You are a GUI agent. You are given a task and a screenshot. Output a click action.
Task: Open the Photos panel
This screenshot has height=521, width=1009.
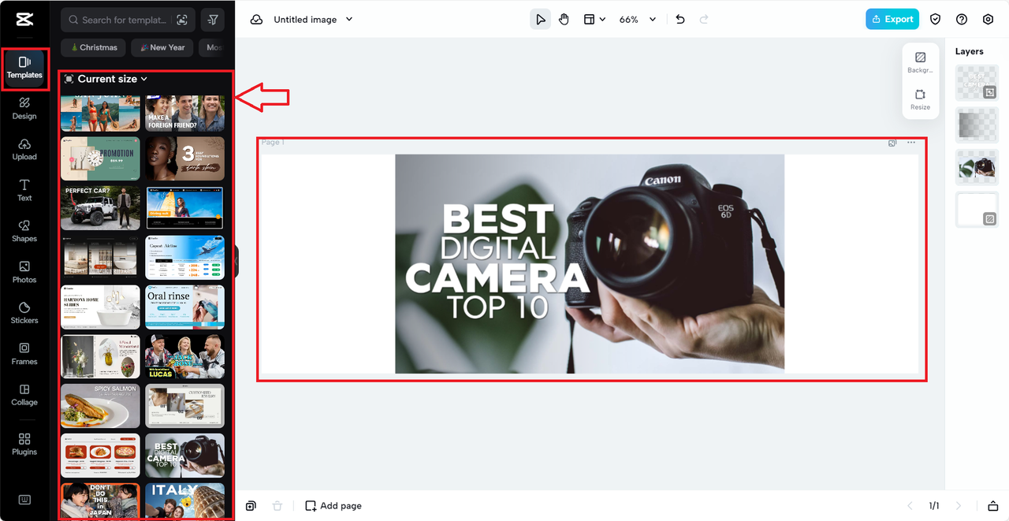pos(24,273)
